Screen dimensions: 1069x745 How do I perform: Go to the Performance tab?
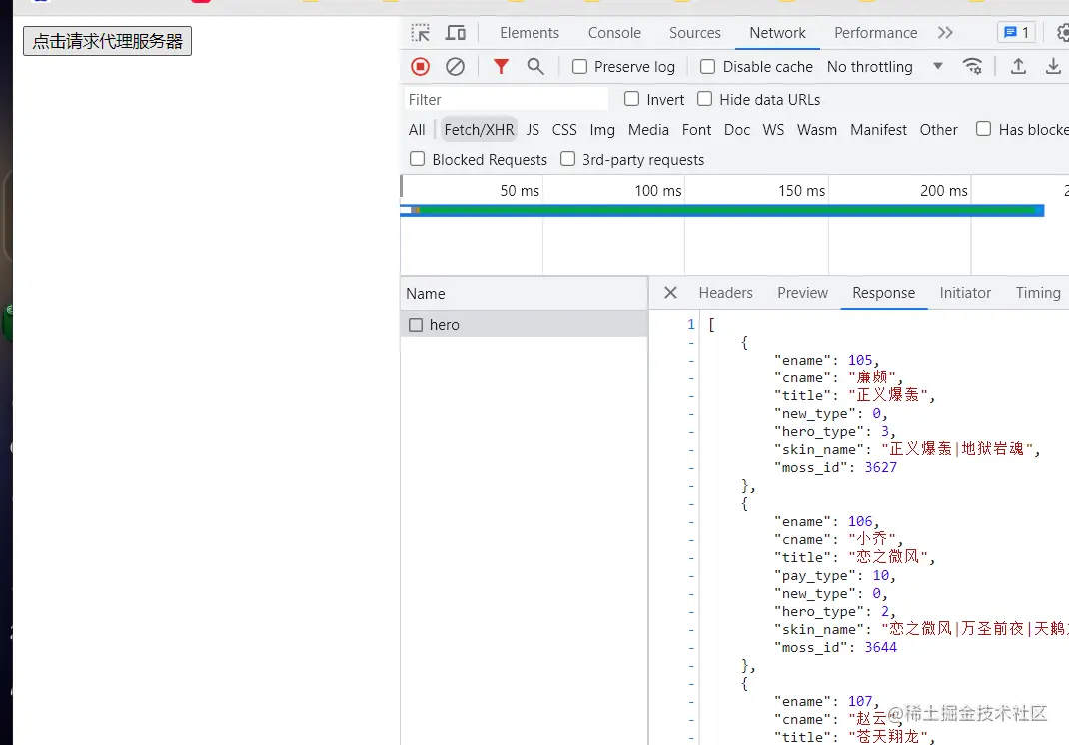click(875, 33)
